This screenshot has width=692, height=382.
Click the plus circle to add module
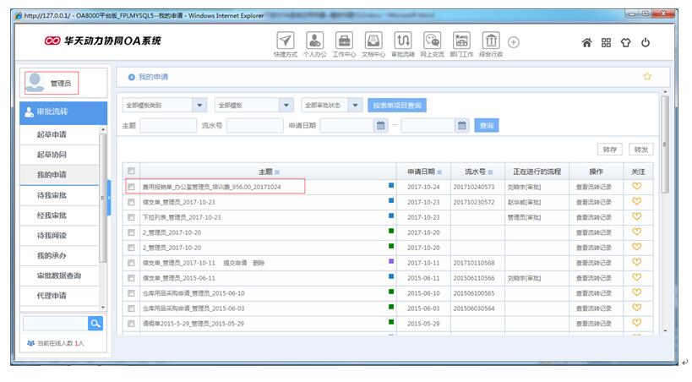pos(513,42)
